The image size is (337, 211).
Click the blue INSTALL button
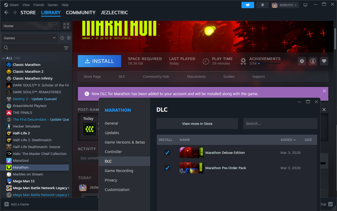coord(99,61)
